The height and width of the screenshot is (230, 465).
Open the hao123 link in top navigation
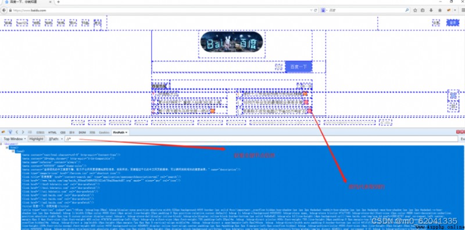coord(22,23)
